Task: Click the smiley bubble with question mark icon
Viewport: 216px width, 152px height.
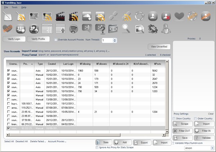Action: point(100,29)
